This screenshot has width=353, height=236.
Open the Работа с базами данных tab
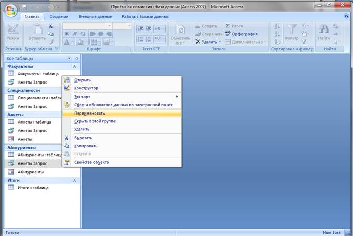click(x=145, y=17)
